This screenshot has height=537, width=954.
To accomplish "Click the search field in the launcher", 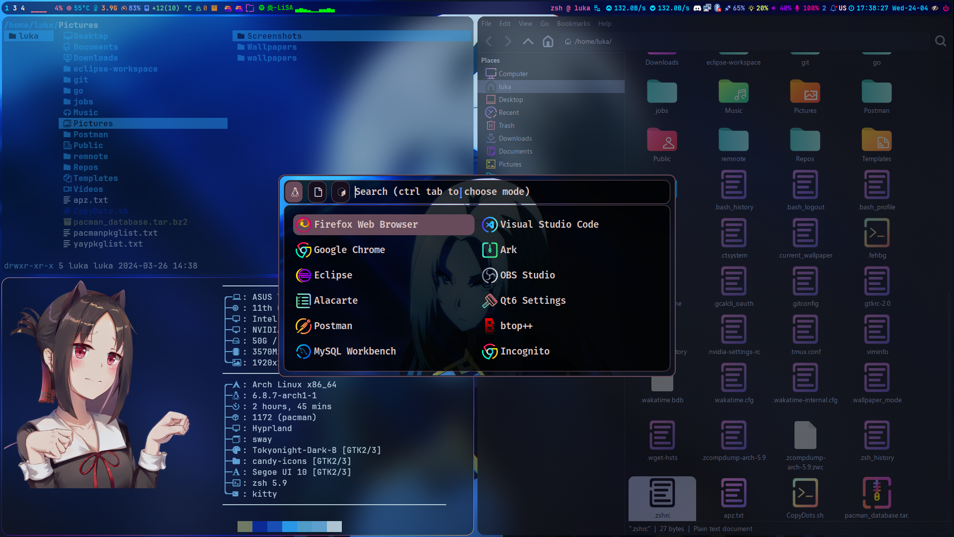I will [510, 192].
